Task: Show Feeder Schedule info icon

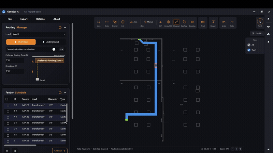Action: 60,93
